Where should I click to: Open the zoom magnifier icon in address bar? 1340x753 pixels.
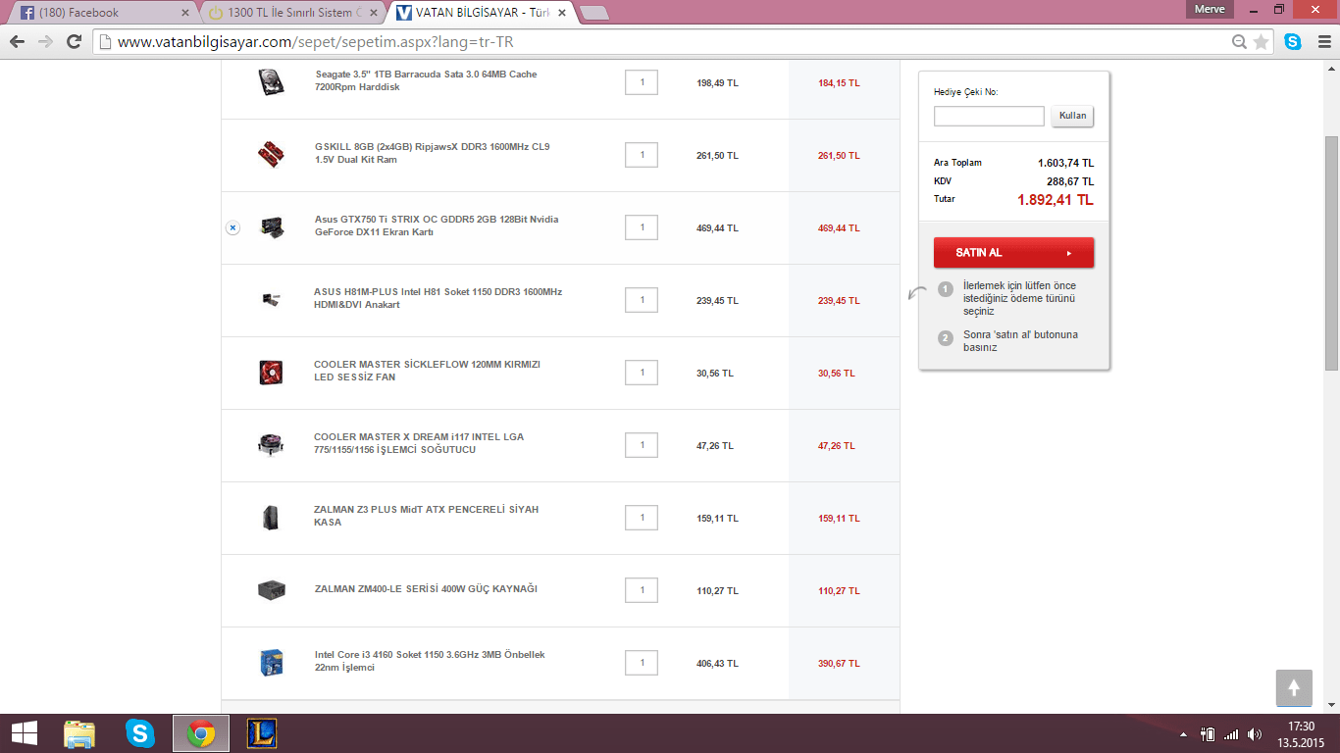[x=1240, y=42]
